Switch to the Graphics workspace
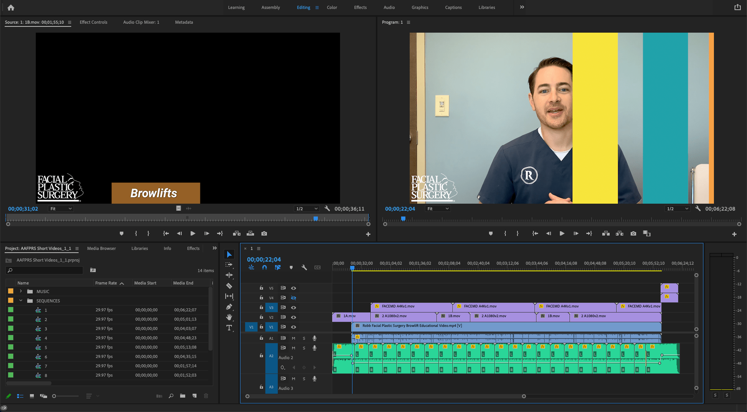The image size is (747, 412). coord(420,7)
